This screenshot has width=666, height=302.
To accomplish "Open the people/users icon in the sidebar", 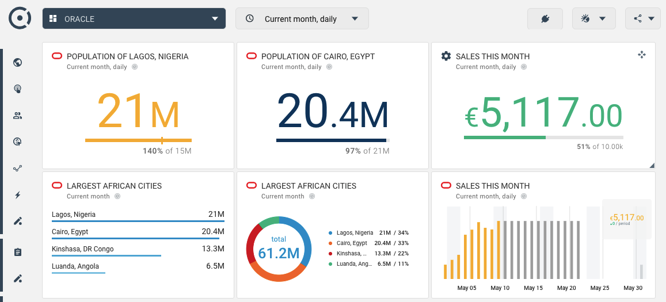I will [17, 116].
